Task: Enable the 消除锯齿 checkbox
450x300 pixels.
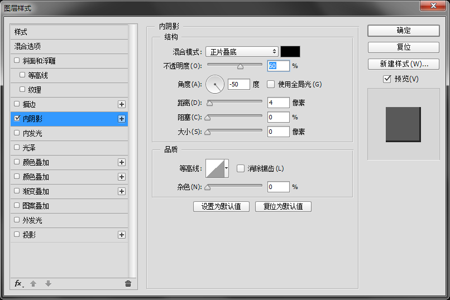Action: 241,168
